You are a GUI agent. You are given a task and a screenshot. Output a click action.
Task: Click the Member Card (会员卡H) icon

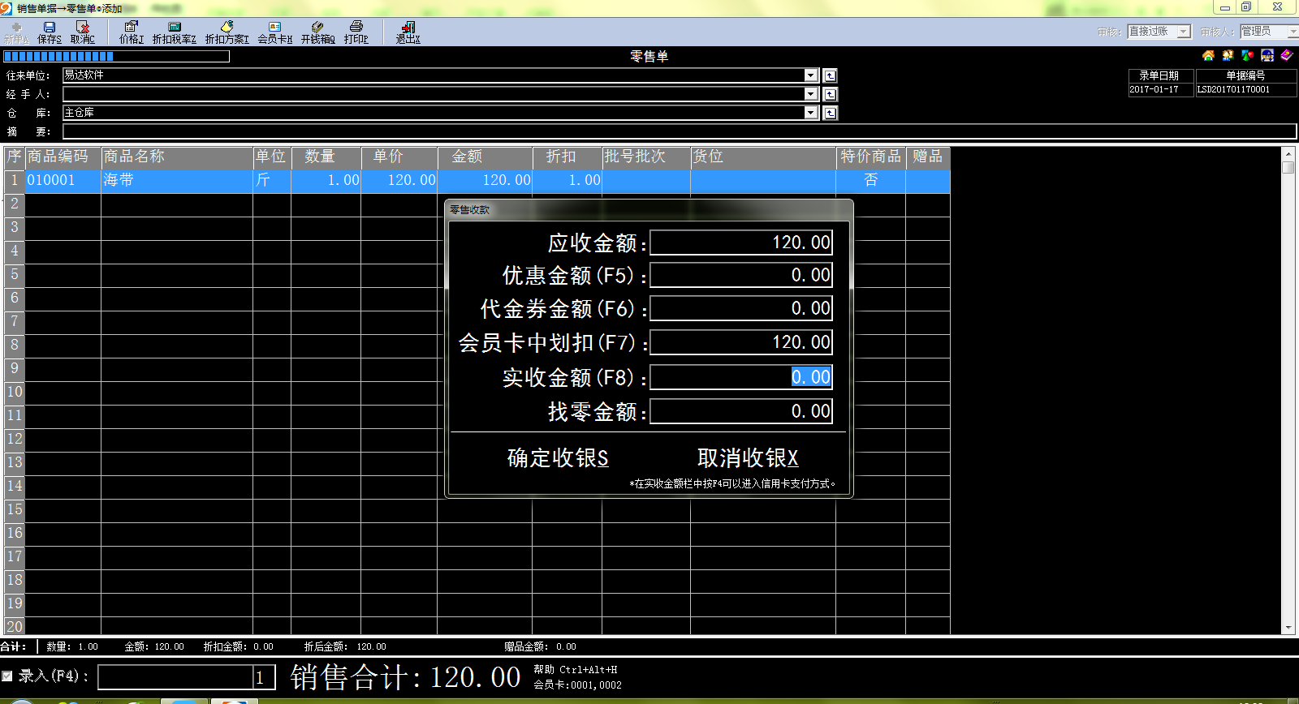click(274, 32)
